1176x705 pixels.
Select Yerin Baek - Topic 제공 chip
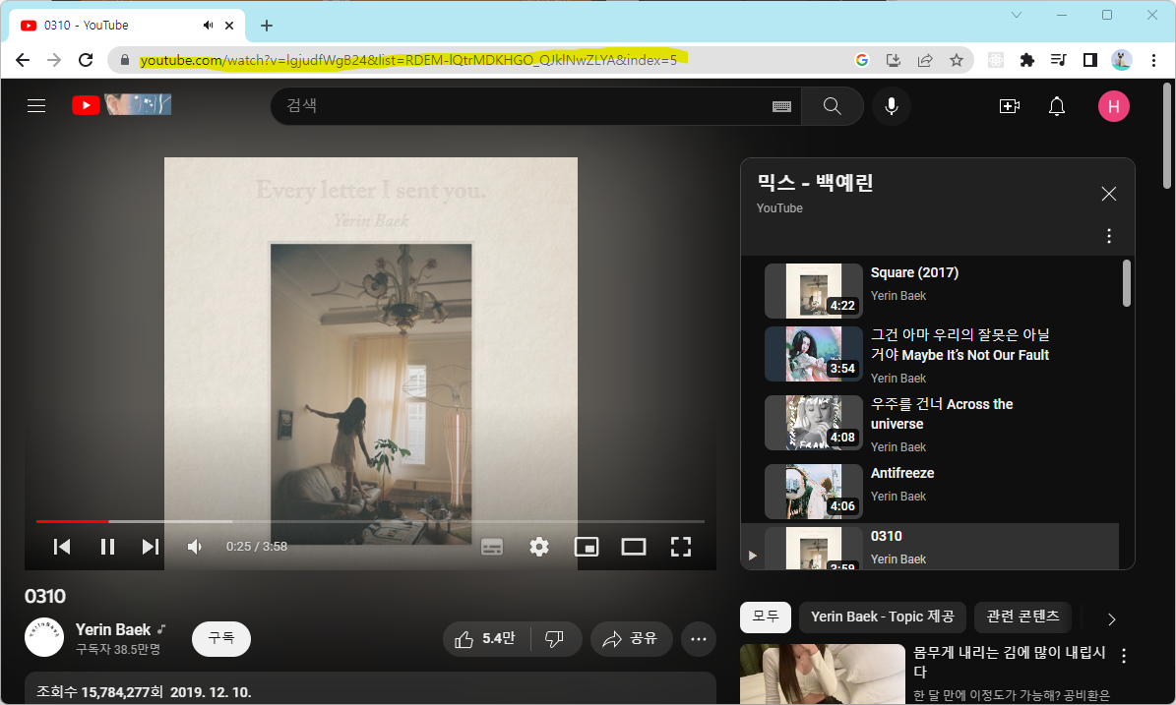click(883, 617)
